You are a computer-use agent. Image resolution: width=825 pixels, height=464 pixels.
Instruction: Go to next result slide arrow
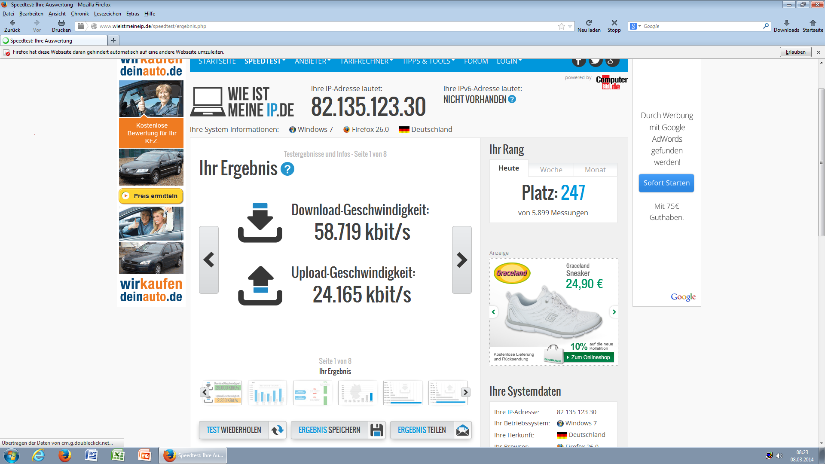pos(462,260)
